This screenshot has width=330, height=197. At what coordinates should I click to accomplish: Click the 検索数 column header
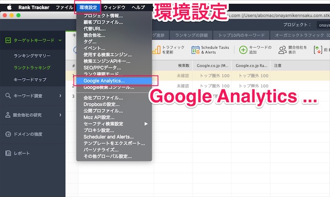coord(184,66)
